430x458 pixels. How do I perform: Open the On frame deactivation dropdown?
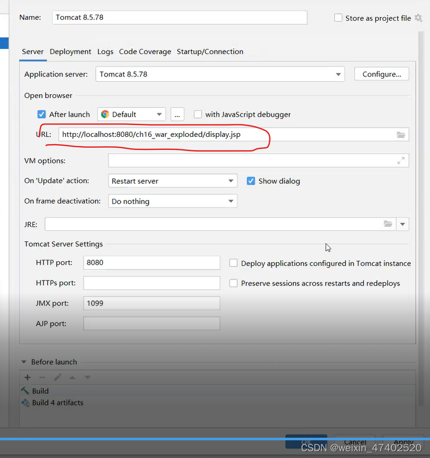173,201
